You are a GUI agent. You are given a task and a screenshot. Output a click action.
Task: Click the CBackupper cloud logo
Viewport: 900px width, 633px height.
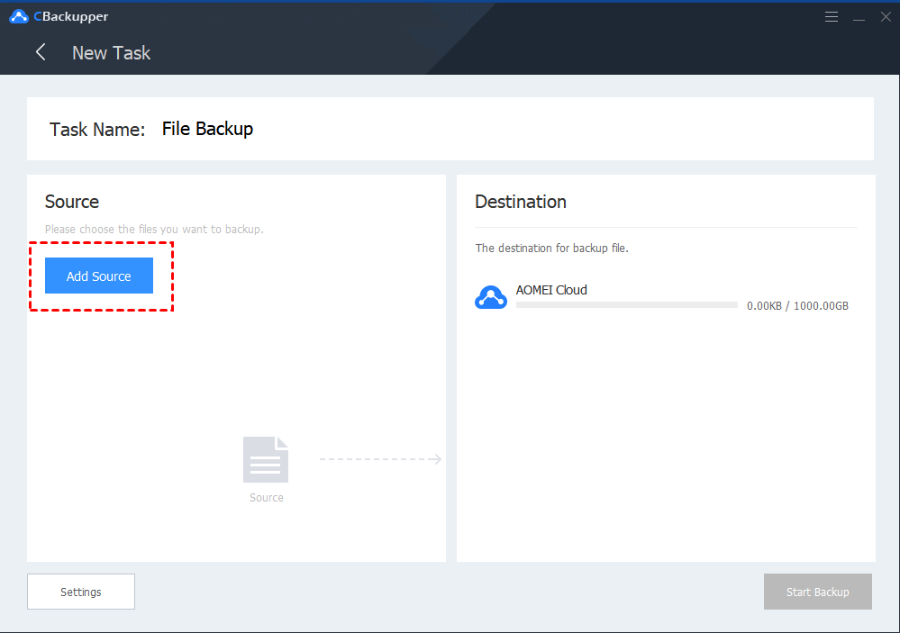(19, 16)
